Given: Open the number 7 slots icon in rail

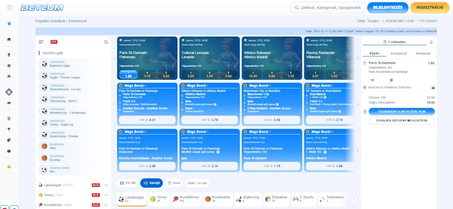Looking at the screenshot, I should [9, 55].
